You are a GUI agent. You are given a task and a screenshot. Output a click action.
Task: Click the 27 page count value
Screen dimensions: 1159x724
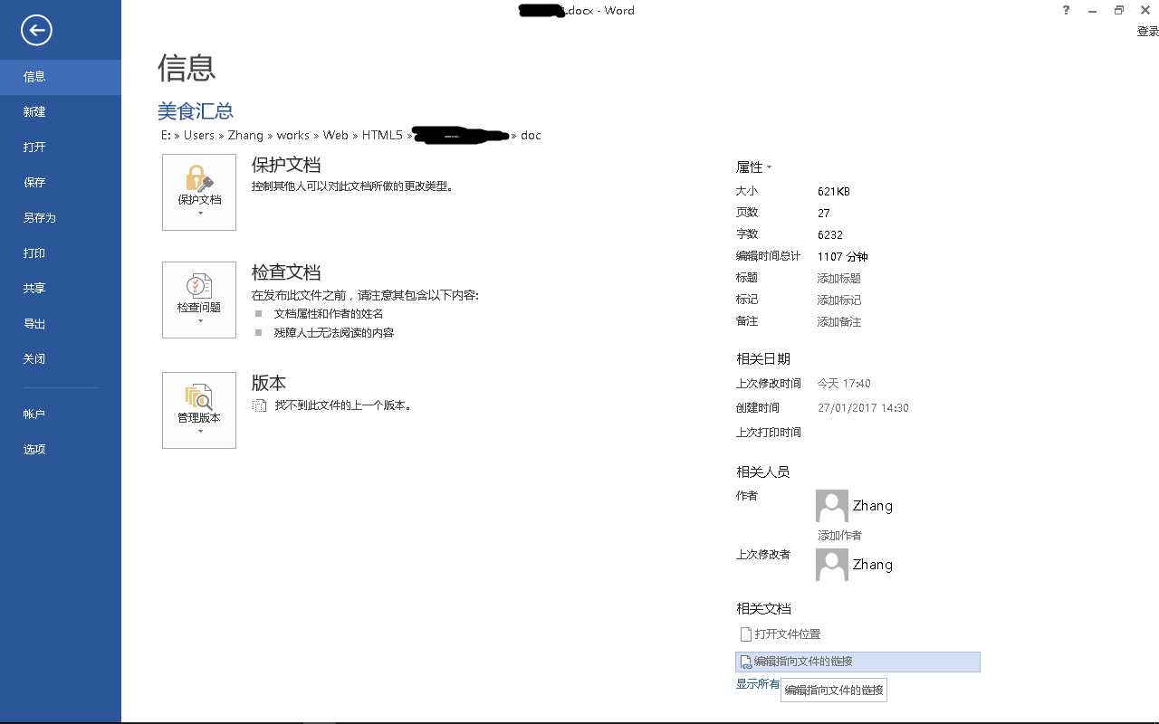point(824,214)
